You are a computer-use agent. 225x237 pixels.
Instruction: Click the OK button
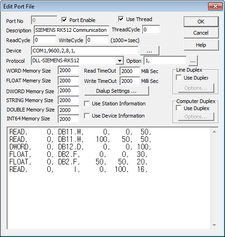[x=201, y=22]
